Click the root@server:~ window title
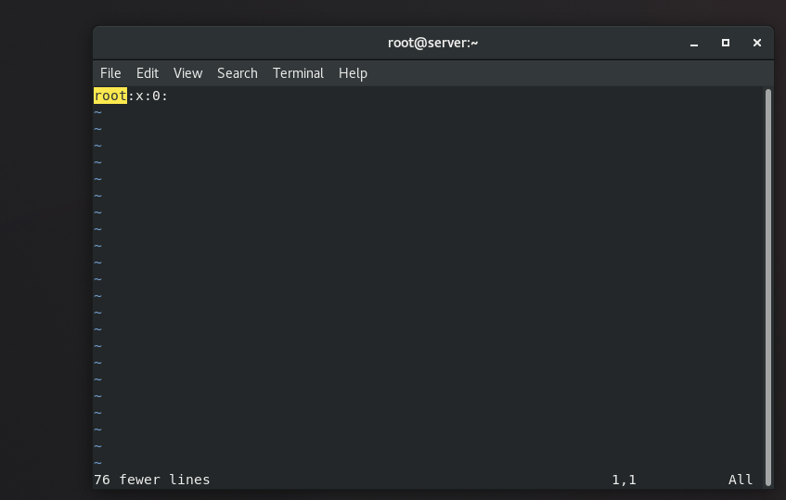786x500 pixels. coord(432,43)
